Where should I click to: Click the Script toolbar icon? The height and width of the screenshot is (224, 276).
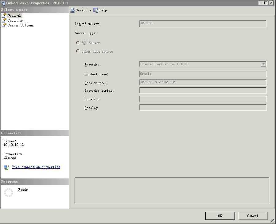coord(72,10)
